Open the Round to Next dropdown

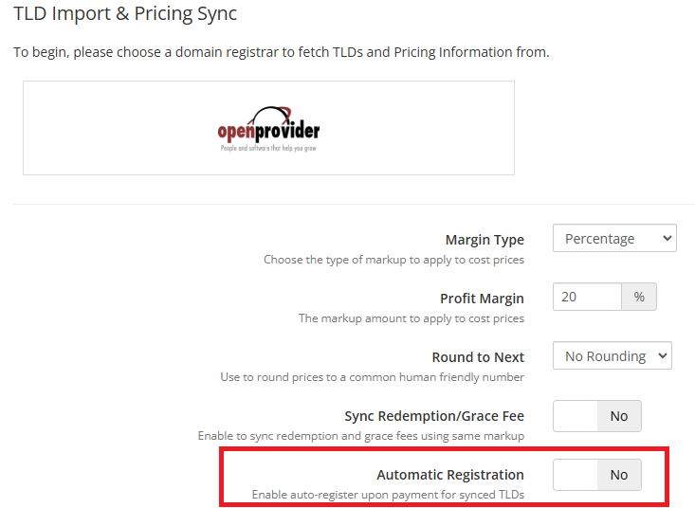click(x=613, y=355)
